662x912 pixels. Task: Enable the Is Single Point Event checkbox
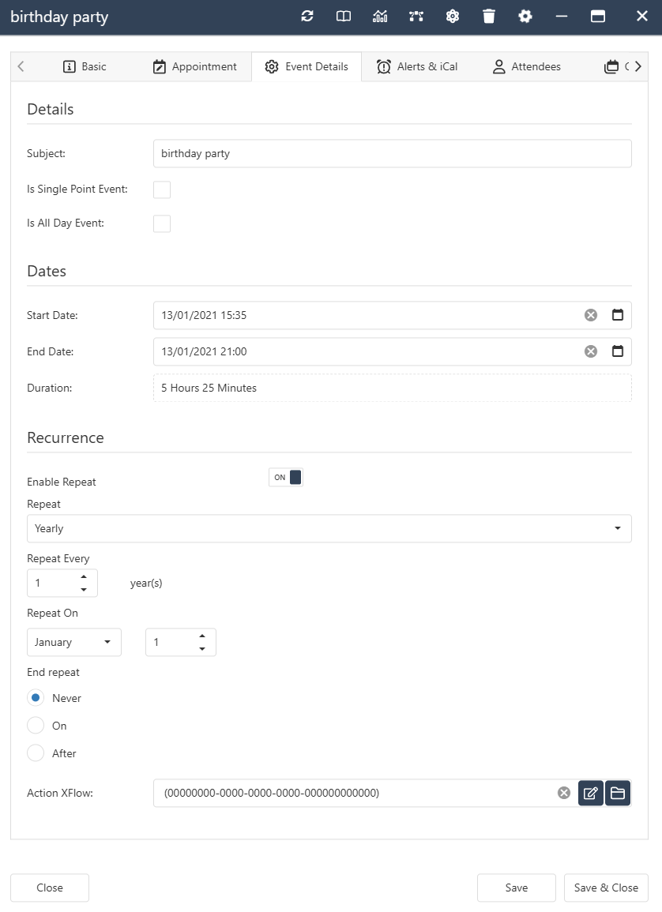tap(161, 190)
